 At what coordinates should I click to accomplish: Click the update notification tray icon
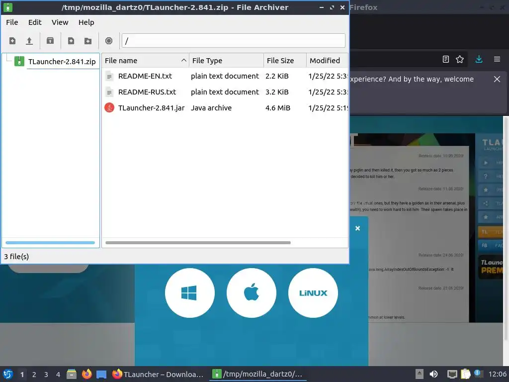pyautogui.click(x=478, y=374)
